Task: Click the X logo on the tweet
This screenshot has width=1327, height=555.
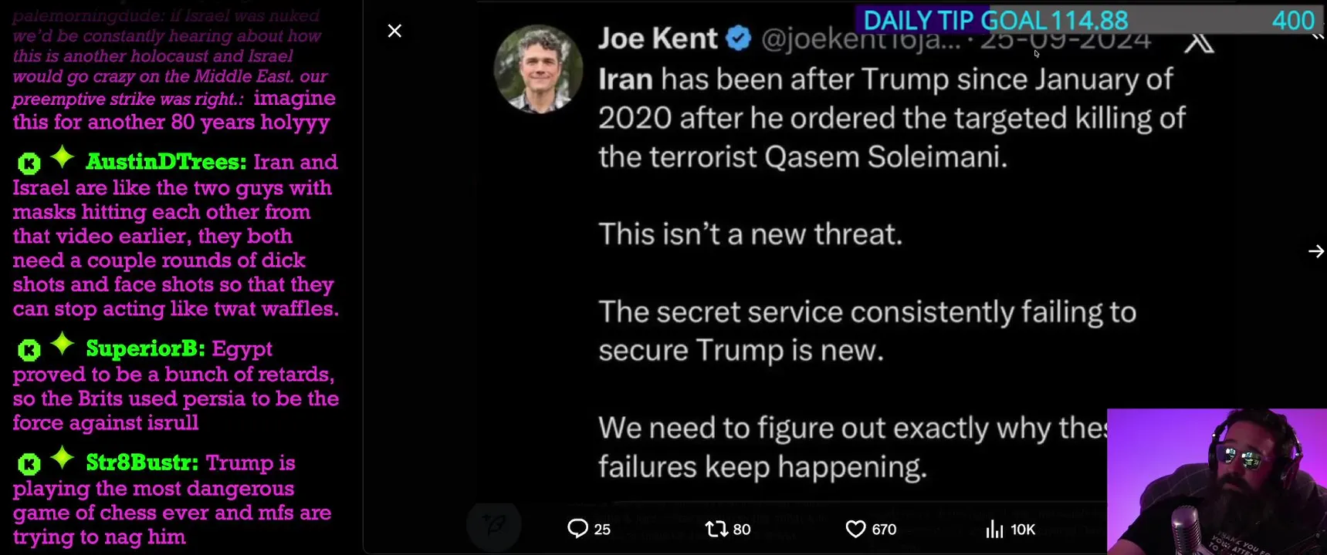Action: pos(1198,42)
